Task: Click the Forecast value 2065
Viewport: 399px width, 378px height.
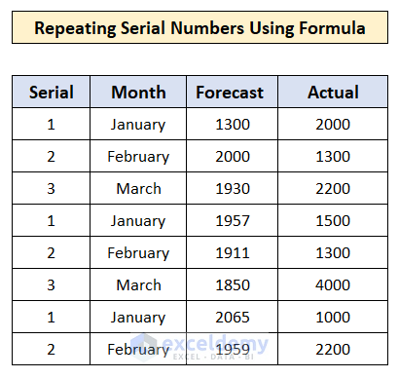Action: pyautogui.click(x=232, y=317)
